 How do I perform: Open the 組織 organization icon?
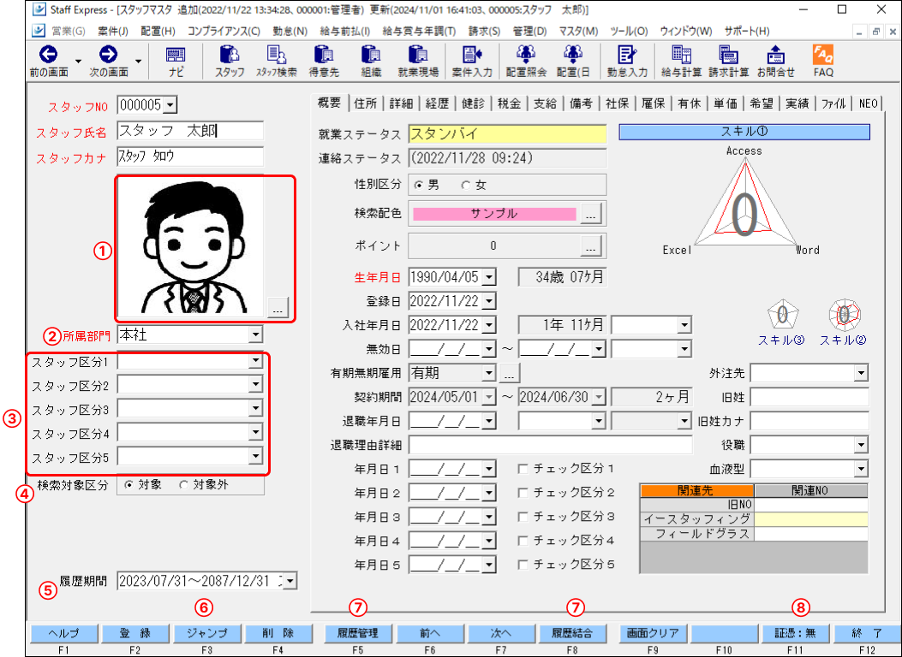371,55
